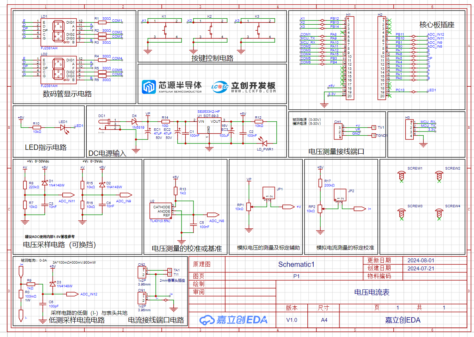
Task: Click the 电压测量的校准或基准 title
Action: point(187,249)
